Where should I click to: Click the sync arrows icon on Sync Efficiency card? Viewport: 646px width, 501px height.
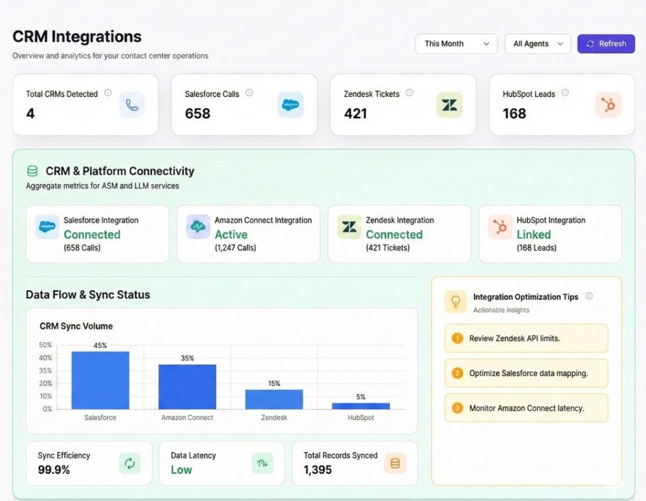pos(131,463)
